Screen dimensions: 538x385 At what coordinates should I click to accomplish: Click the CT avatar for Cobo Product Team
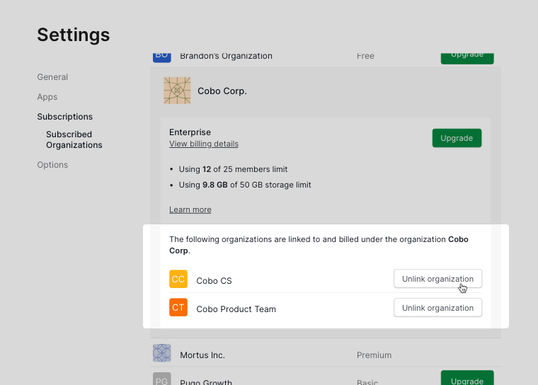[178, 308]
